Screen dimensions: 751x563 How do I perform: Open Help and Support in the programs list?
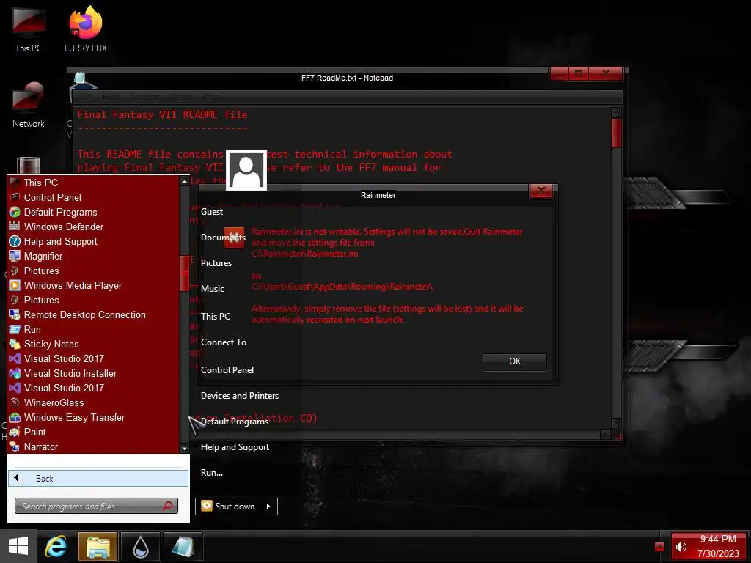60,241
